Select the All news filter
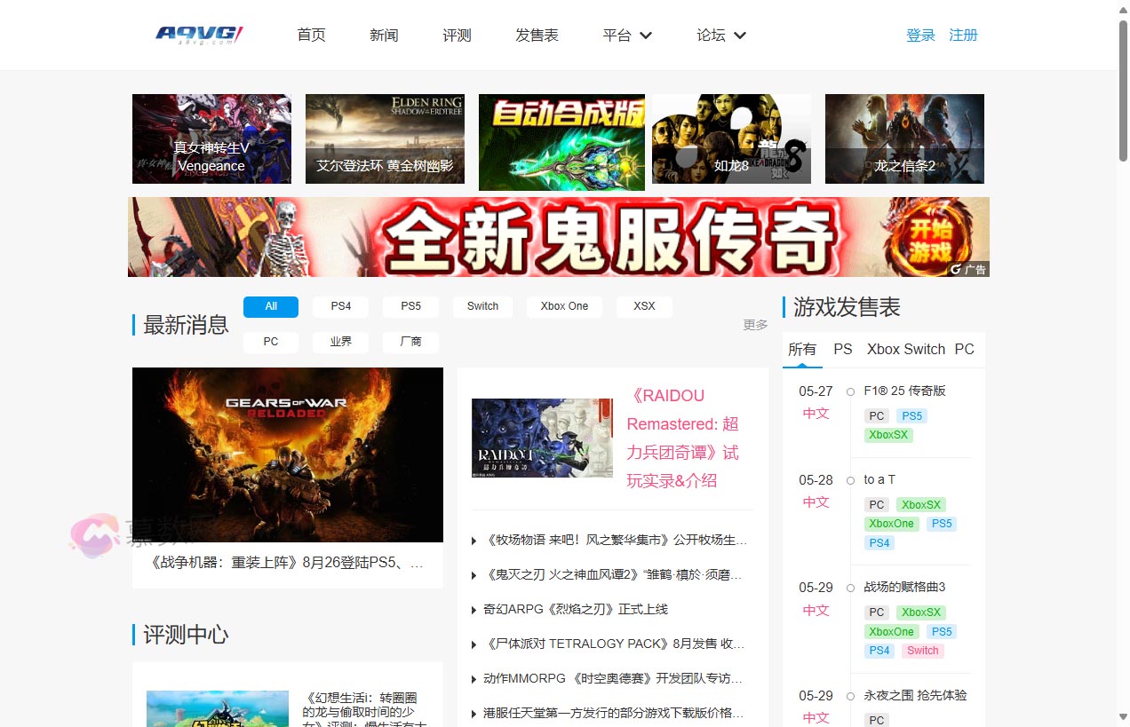Viewport: 1130px width, 727px height. (271, 306)
